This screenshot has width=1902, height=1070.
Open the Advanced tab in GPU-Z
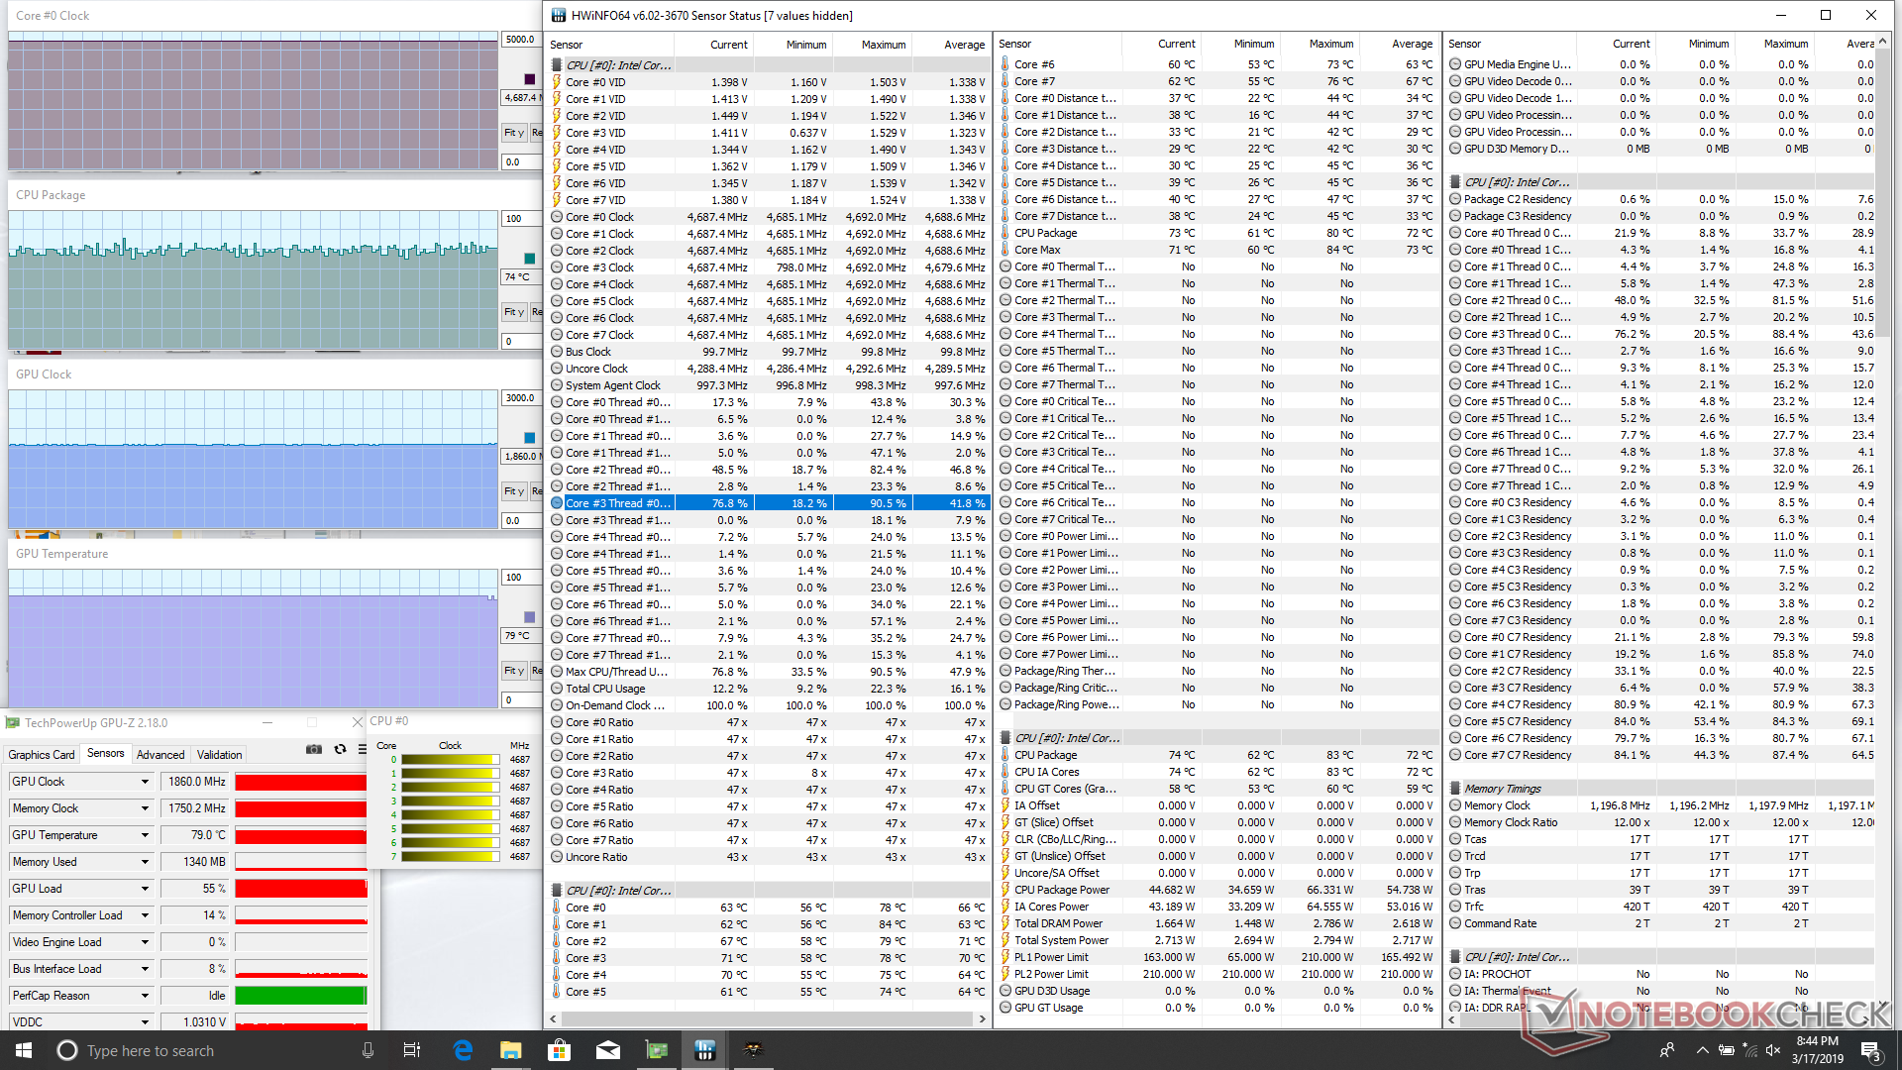click(x=160, y=755)
